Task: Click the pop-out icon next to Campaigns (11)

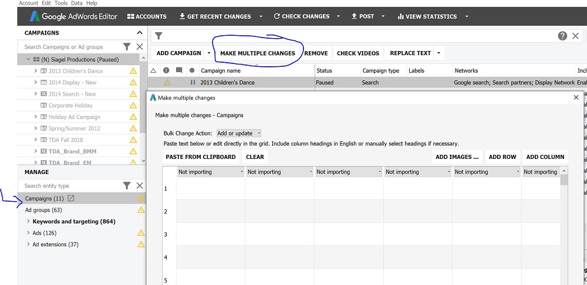Action: click(x=71, y=198)
